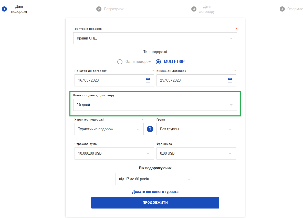Open the '15 дней' contract days dropdown
The width and height of the screenshot is (303, 218).
155,105
